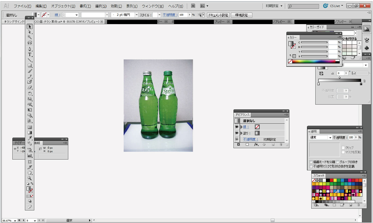Open the 2 pt 楕円 brush dropdown
Viewport: 373px width, 223px height.
137,15
